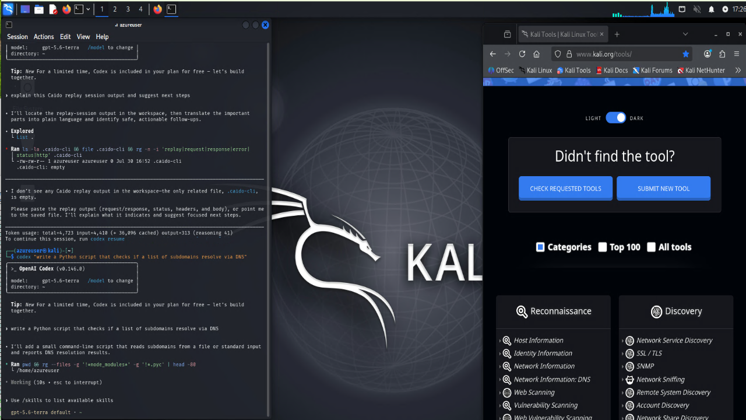Expand the SSL / TLS category
Screen dimensions: 746x420
click(642, 353)
